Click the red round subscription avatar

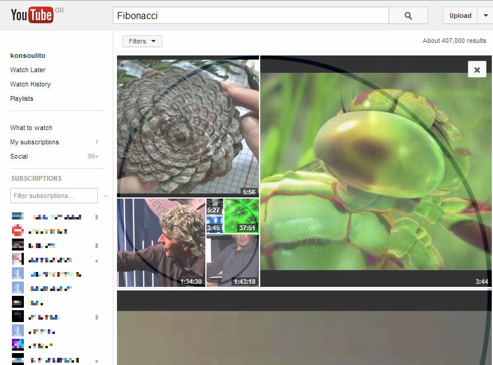[x=18, y=230]
